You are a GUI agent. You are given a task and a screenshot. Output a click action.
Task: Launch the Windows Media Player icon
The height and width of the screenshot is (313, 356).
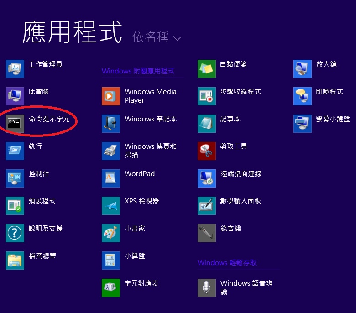click(x=111, y=96)
